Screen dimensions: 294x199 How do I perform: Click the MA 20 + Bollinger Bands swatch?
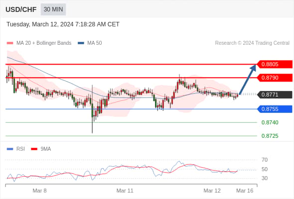coord(10,43)
